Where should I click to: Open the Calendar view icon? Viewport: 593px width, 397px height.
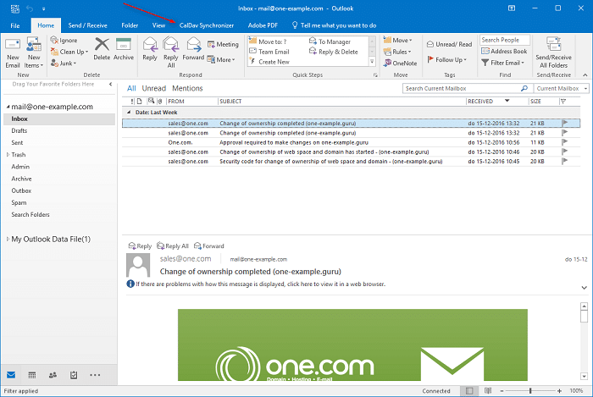tap(32, 374)
